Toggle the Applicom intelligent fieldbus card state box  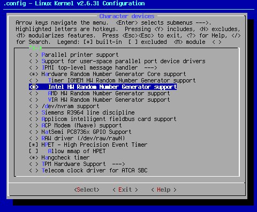point(34,119)
